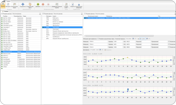Select the BioBas Auto instrument row
The height and width of the screenshot is (105, 176).
click(x=21, y=31)
